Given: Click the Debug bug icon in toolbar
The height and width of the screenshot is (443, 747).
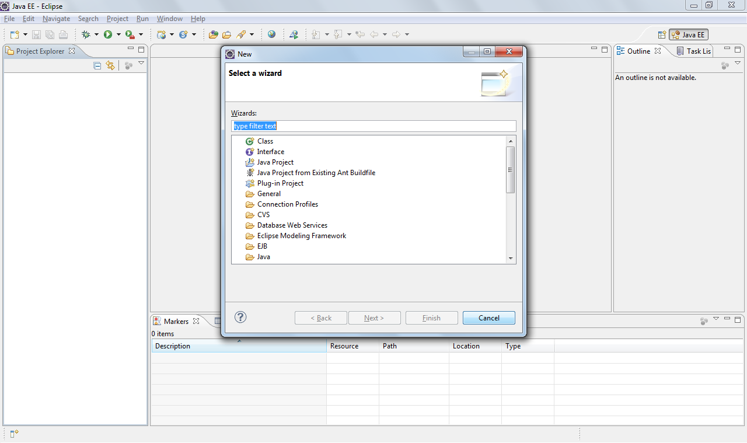Looking at the screenshot, I should [x=86, y=34].
